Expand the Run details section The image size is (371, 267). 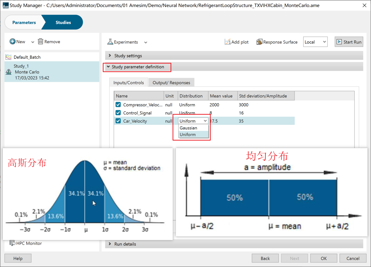(x=234, y=244)
